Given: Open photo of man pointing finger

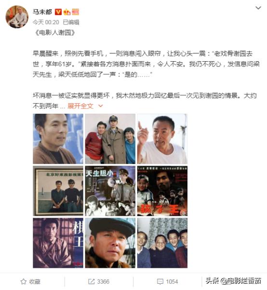Looking at the screenshot, I should 162,139.
